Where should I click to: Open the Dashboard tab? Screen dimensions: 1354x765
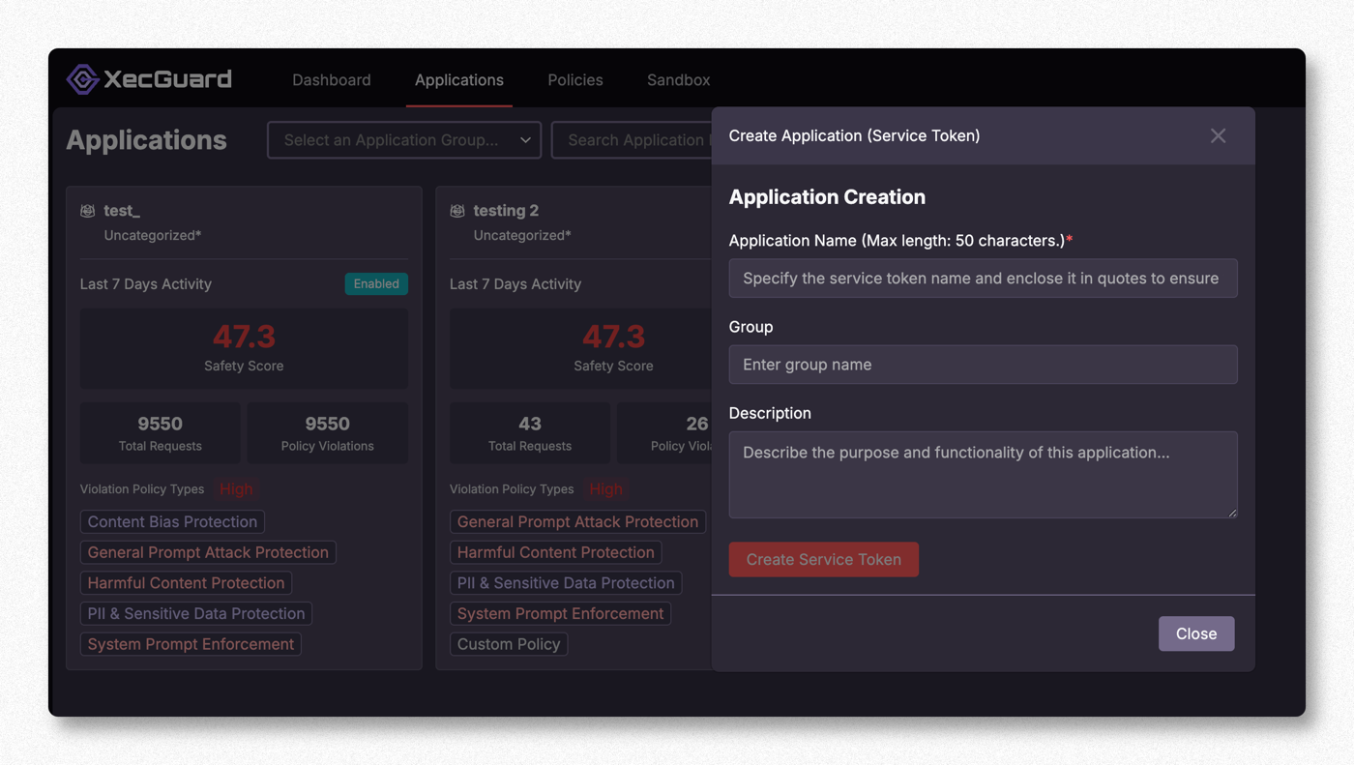tap(332, 80)
